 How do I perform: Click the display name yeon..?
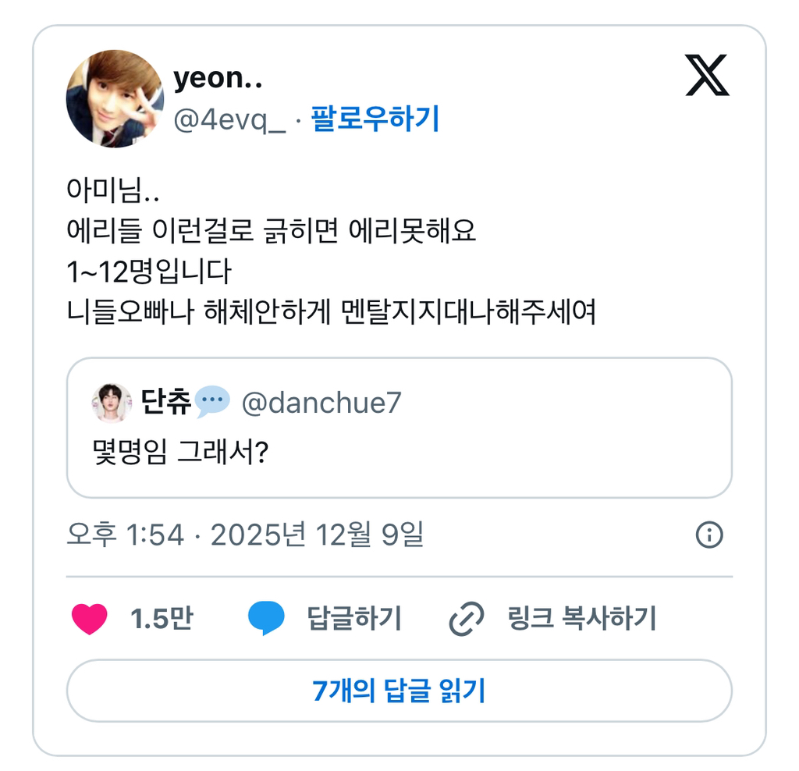click(218, 78)
